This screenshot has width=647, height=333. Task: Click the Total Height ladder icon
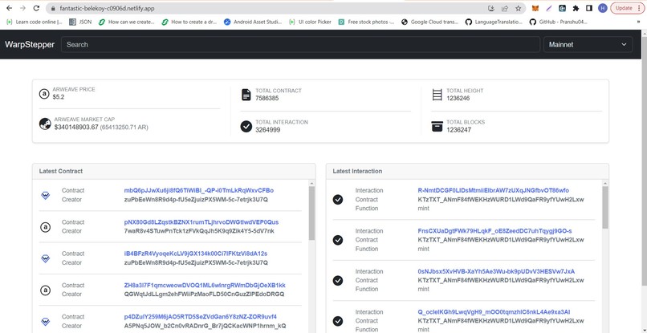[x=437, y=95]
